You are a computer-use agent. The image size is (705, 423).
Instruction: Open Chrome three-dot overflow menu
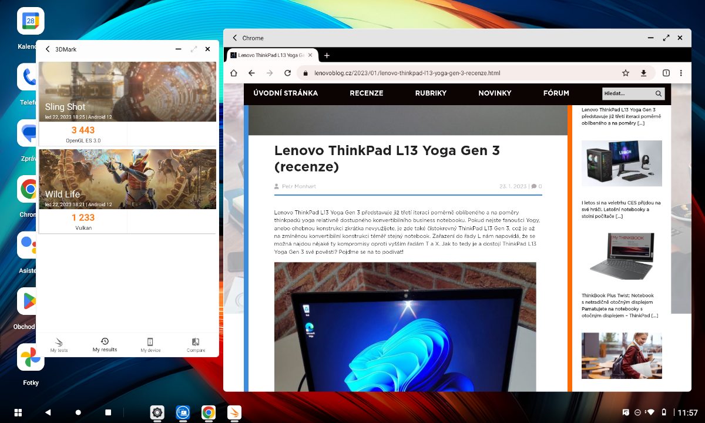681,73
